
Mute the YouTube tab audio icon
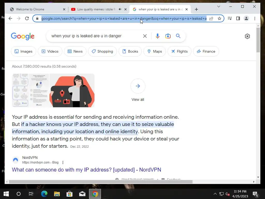(120, 9)
